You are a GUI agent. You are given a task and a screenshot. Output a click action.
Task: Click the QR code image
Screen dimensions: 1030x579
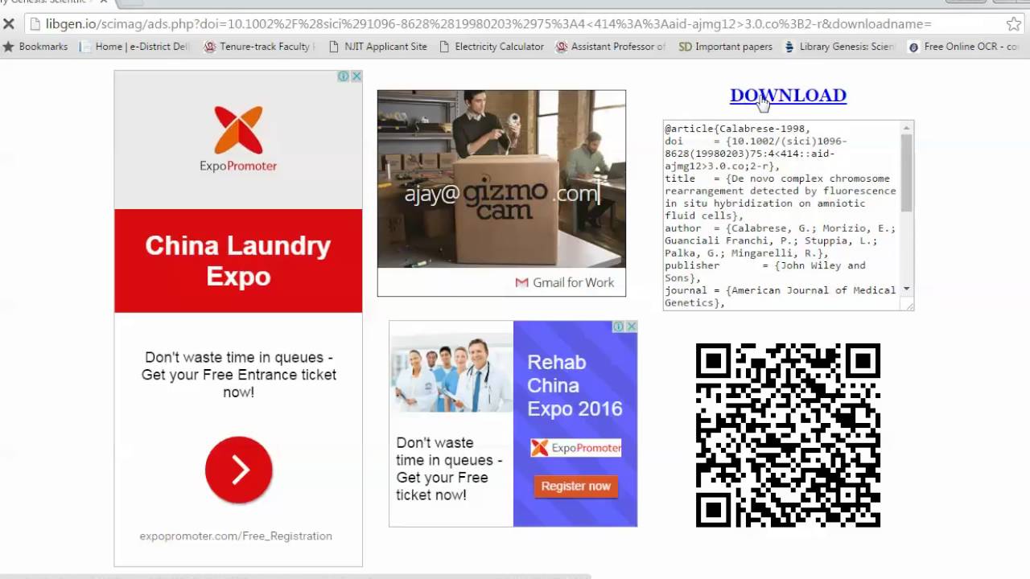tap(788, 435)
